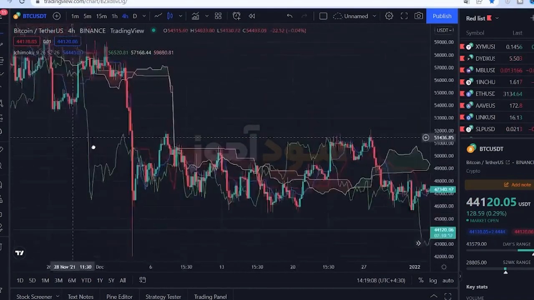Viewport: 534px width, 300px height.
Task: Expand the timeframe interval dropdown arrow
Action: click(x=144, y=16)
